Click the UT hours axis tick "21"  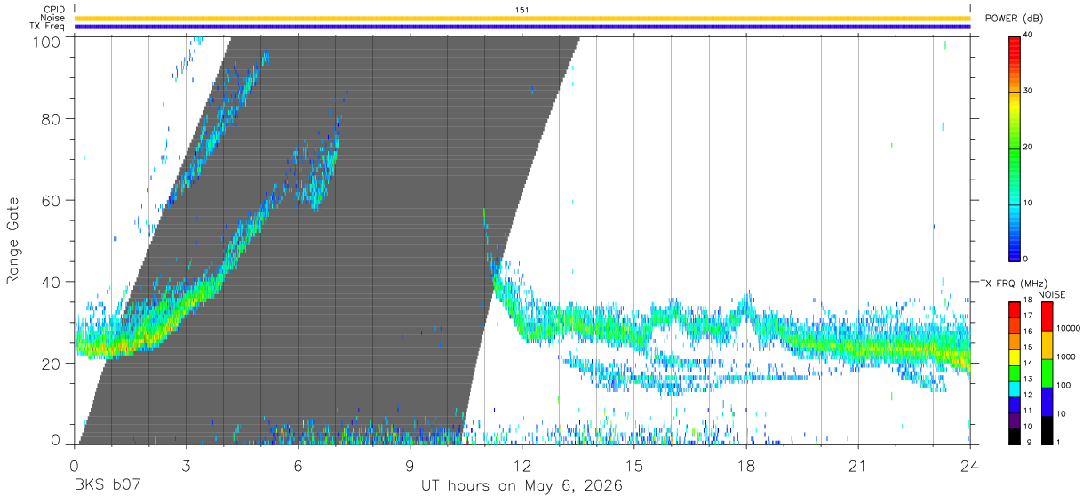858,466
